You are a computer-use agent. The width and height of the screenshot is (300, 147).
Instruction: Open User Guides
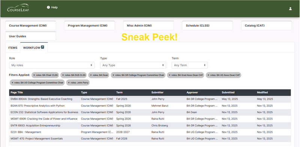point(31,36)
